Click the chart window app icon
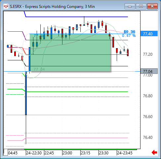Screen dimensions: 161x159 (x=6, y=6)
